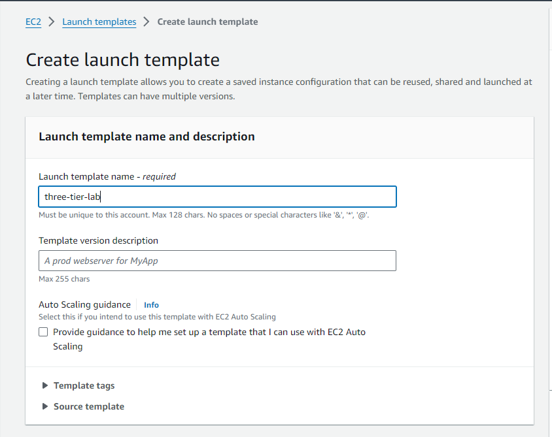Enable the Auto Scaling guidance checkbox

[43, 332]
